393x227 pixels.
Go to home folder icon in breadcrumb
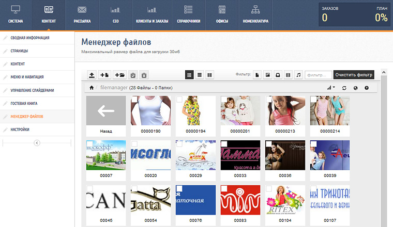pos(92,88)
